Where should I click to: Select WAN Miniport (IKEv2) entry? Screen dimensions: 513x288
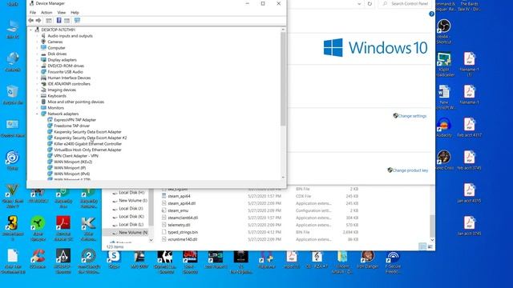pyautogui.click(x=73, y=162)
